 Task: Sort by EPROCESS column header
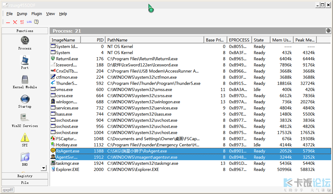[x=239, y=40]
